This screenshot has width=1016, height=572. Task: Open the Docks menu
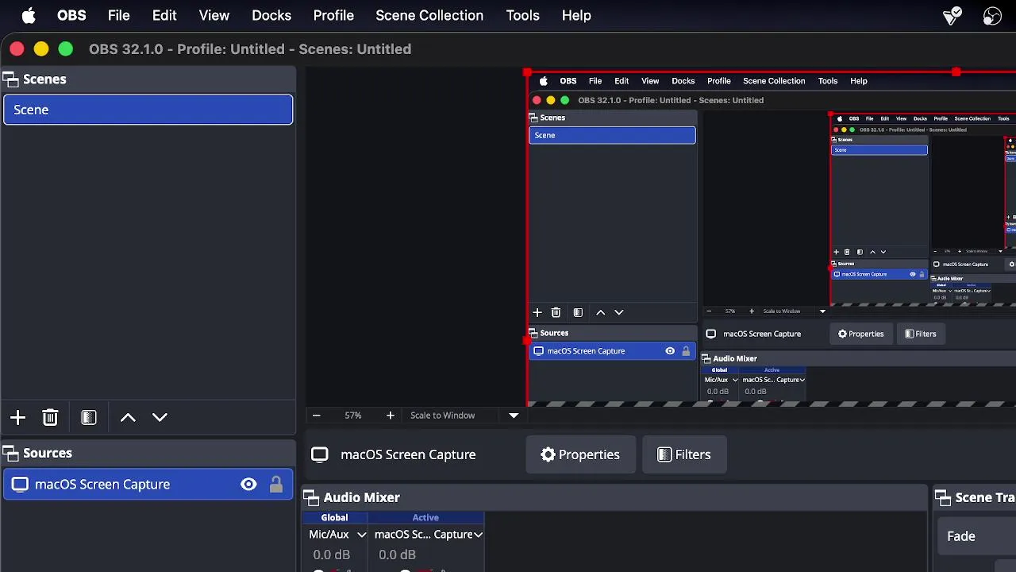click(x=271, y=15)
